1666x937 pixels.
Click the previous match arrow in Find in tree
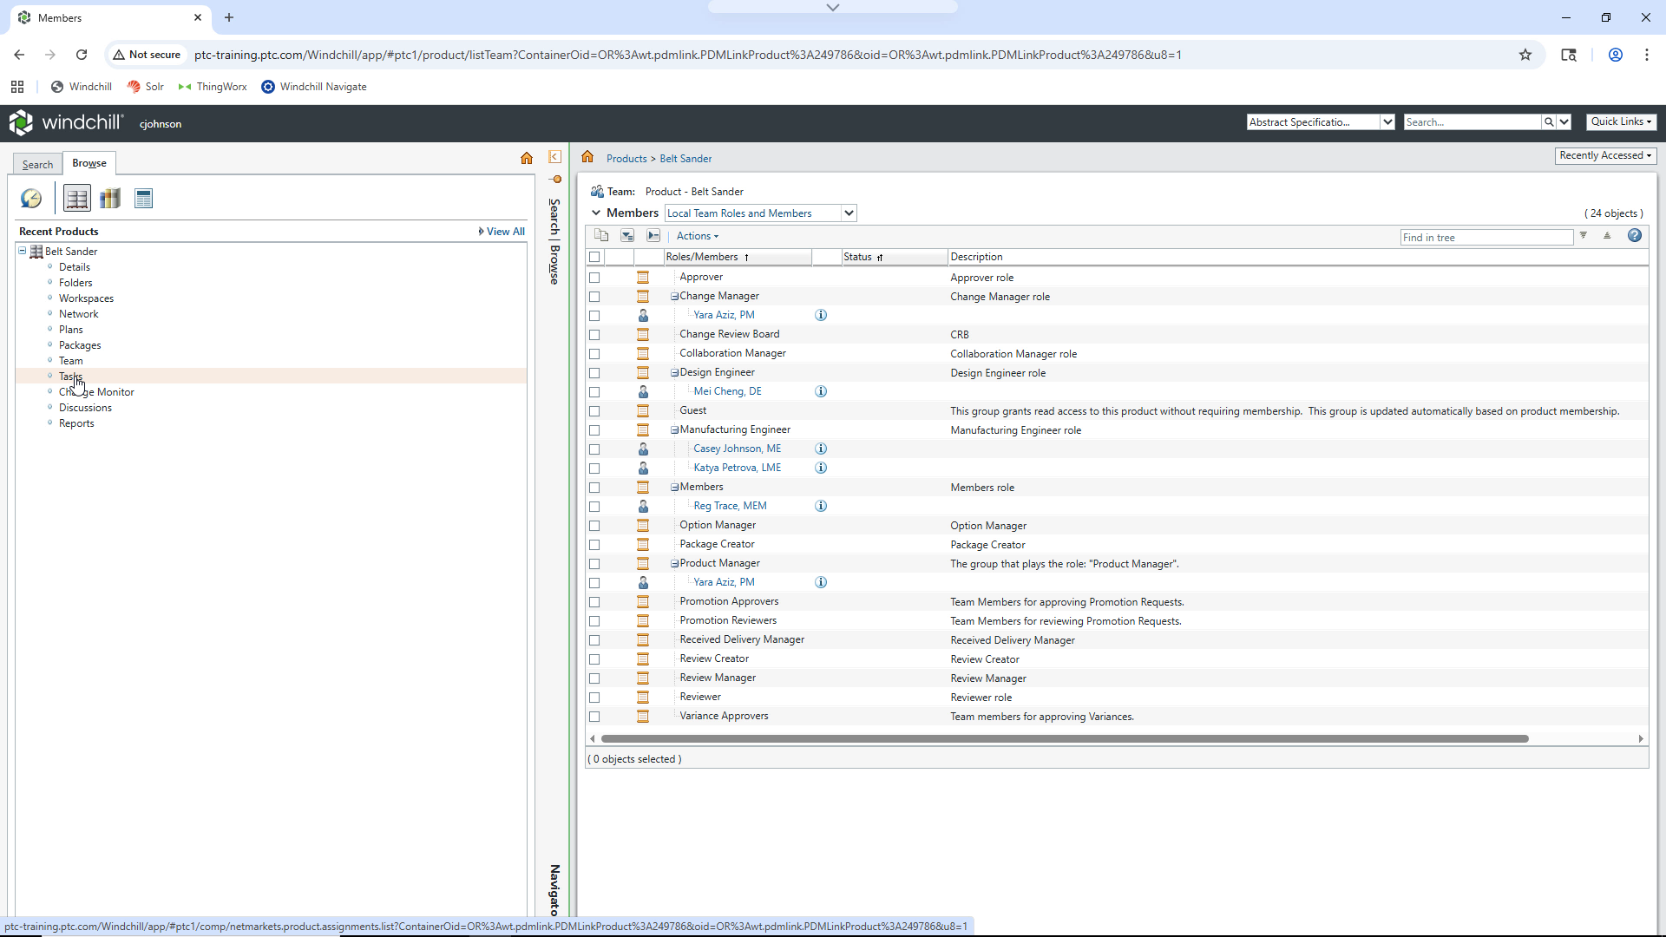click(x=1607, y=236)
